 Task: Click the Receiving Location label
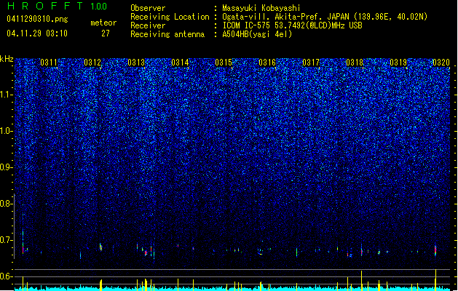(170, 17)
